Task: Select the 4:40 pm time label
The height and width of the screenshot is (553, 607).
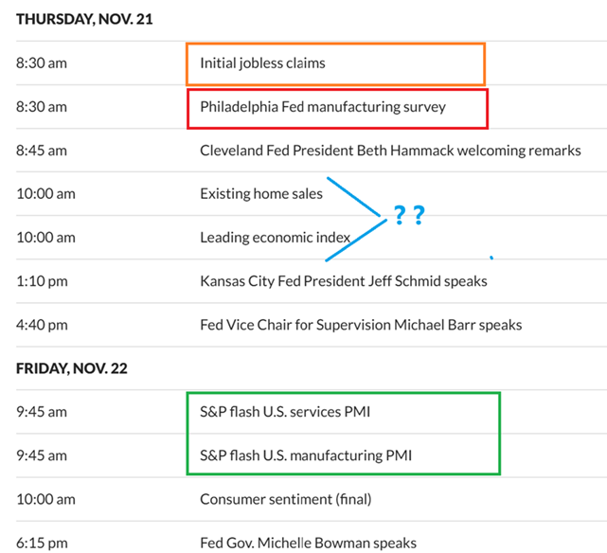Action: coord(42,325)
